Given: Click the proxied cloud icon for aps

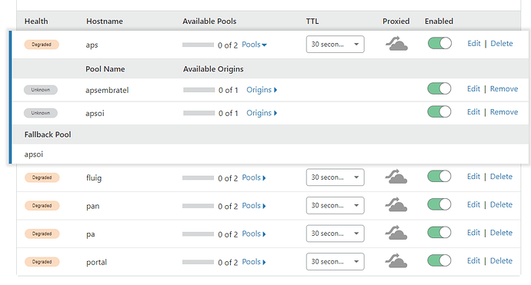Looking at the screenshot, I should [x=396, y=44].
